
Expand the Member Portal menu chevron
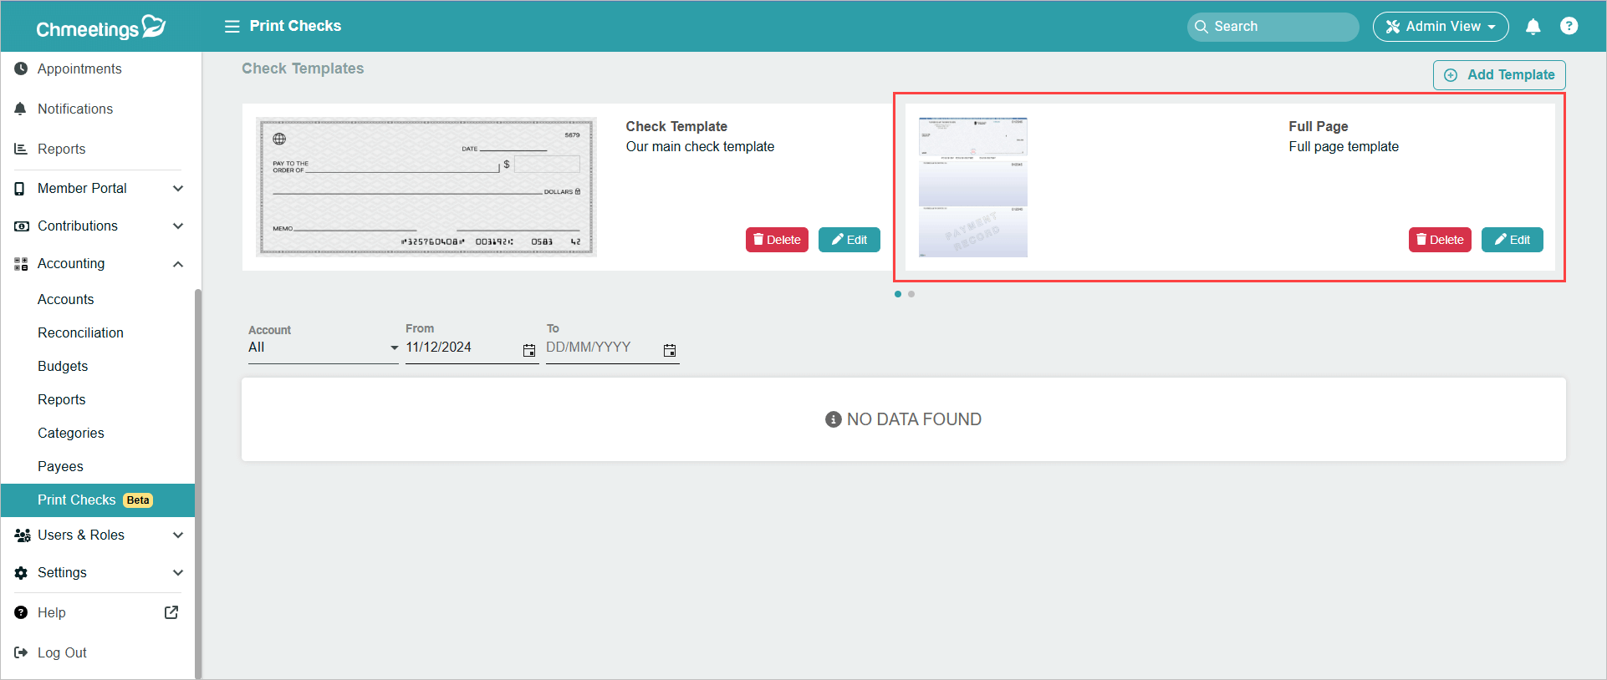pos(177,189)
